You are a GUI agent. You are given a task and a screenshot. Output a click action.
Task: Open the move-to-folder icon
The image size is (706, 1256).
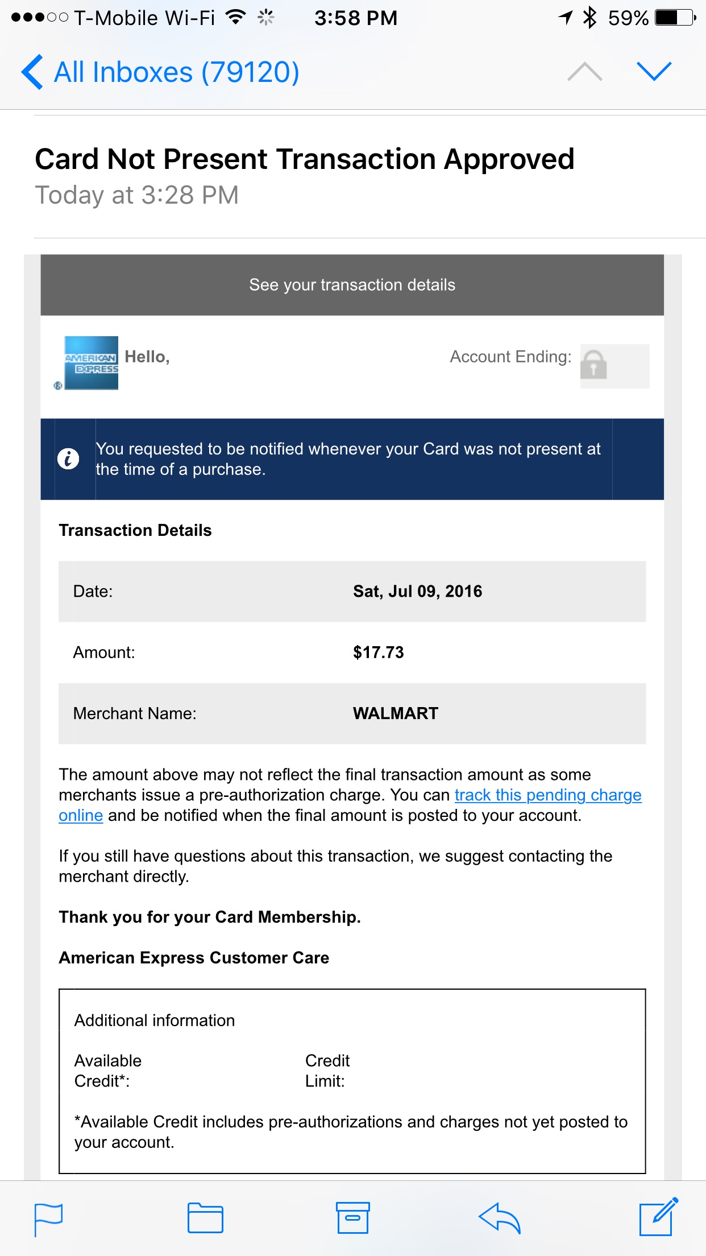point(205,1218)
